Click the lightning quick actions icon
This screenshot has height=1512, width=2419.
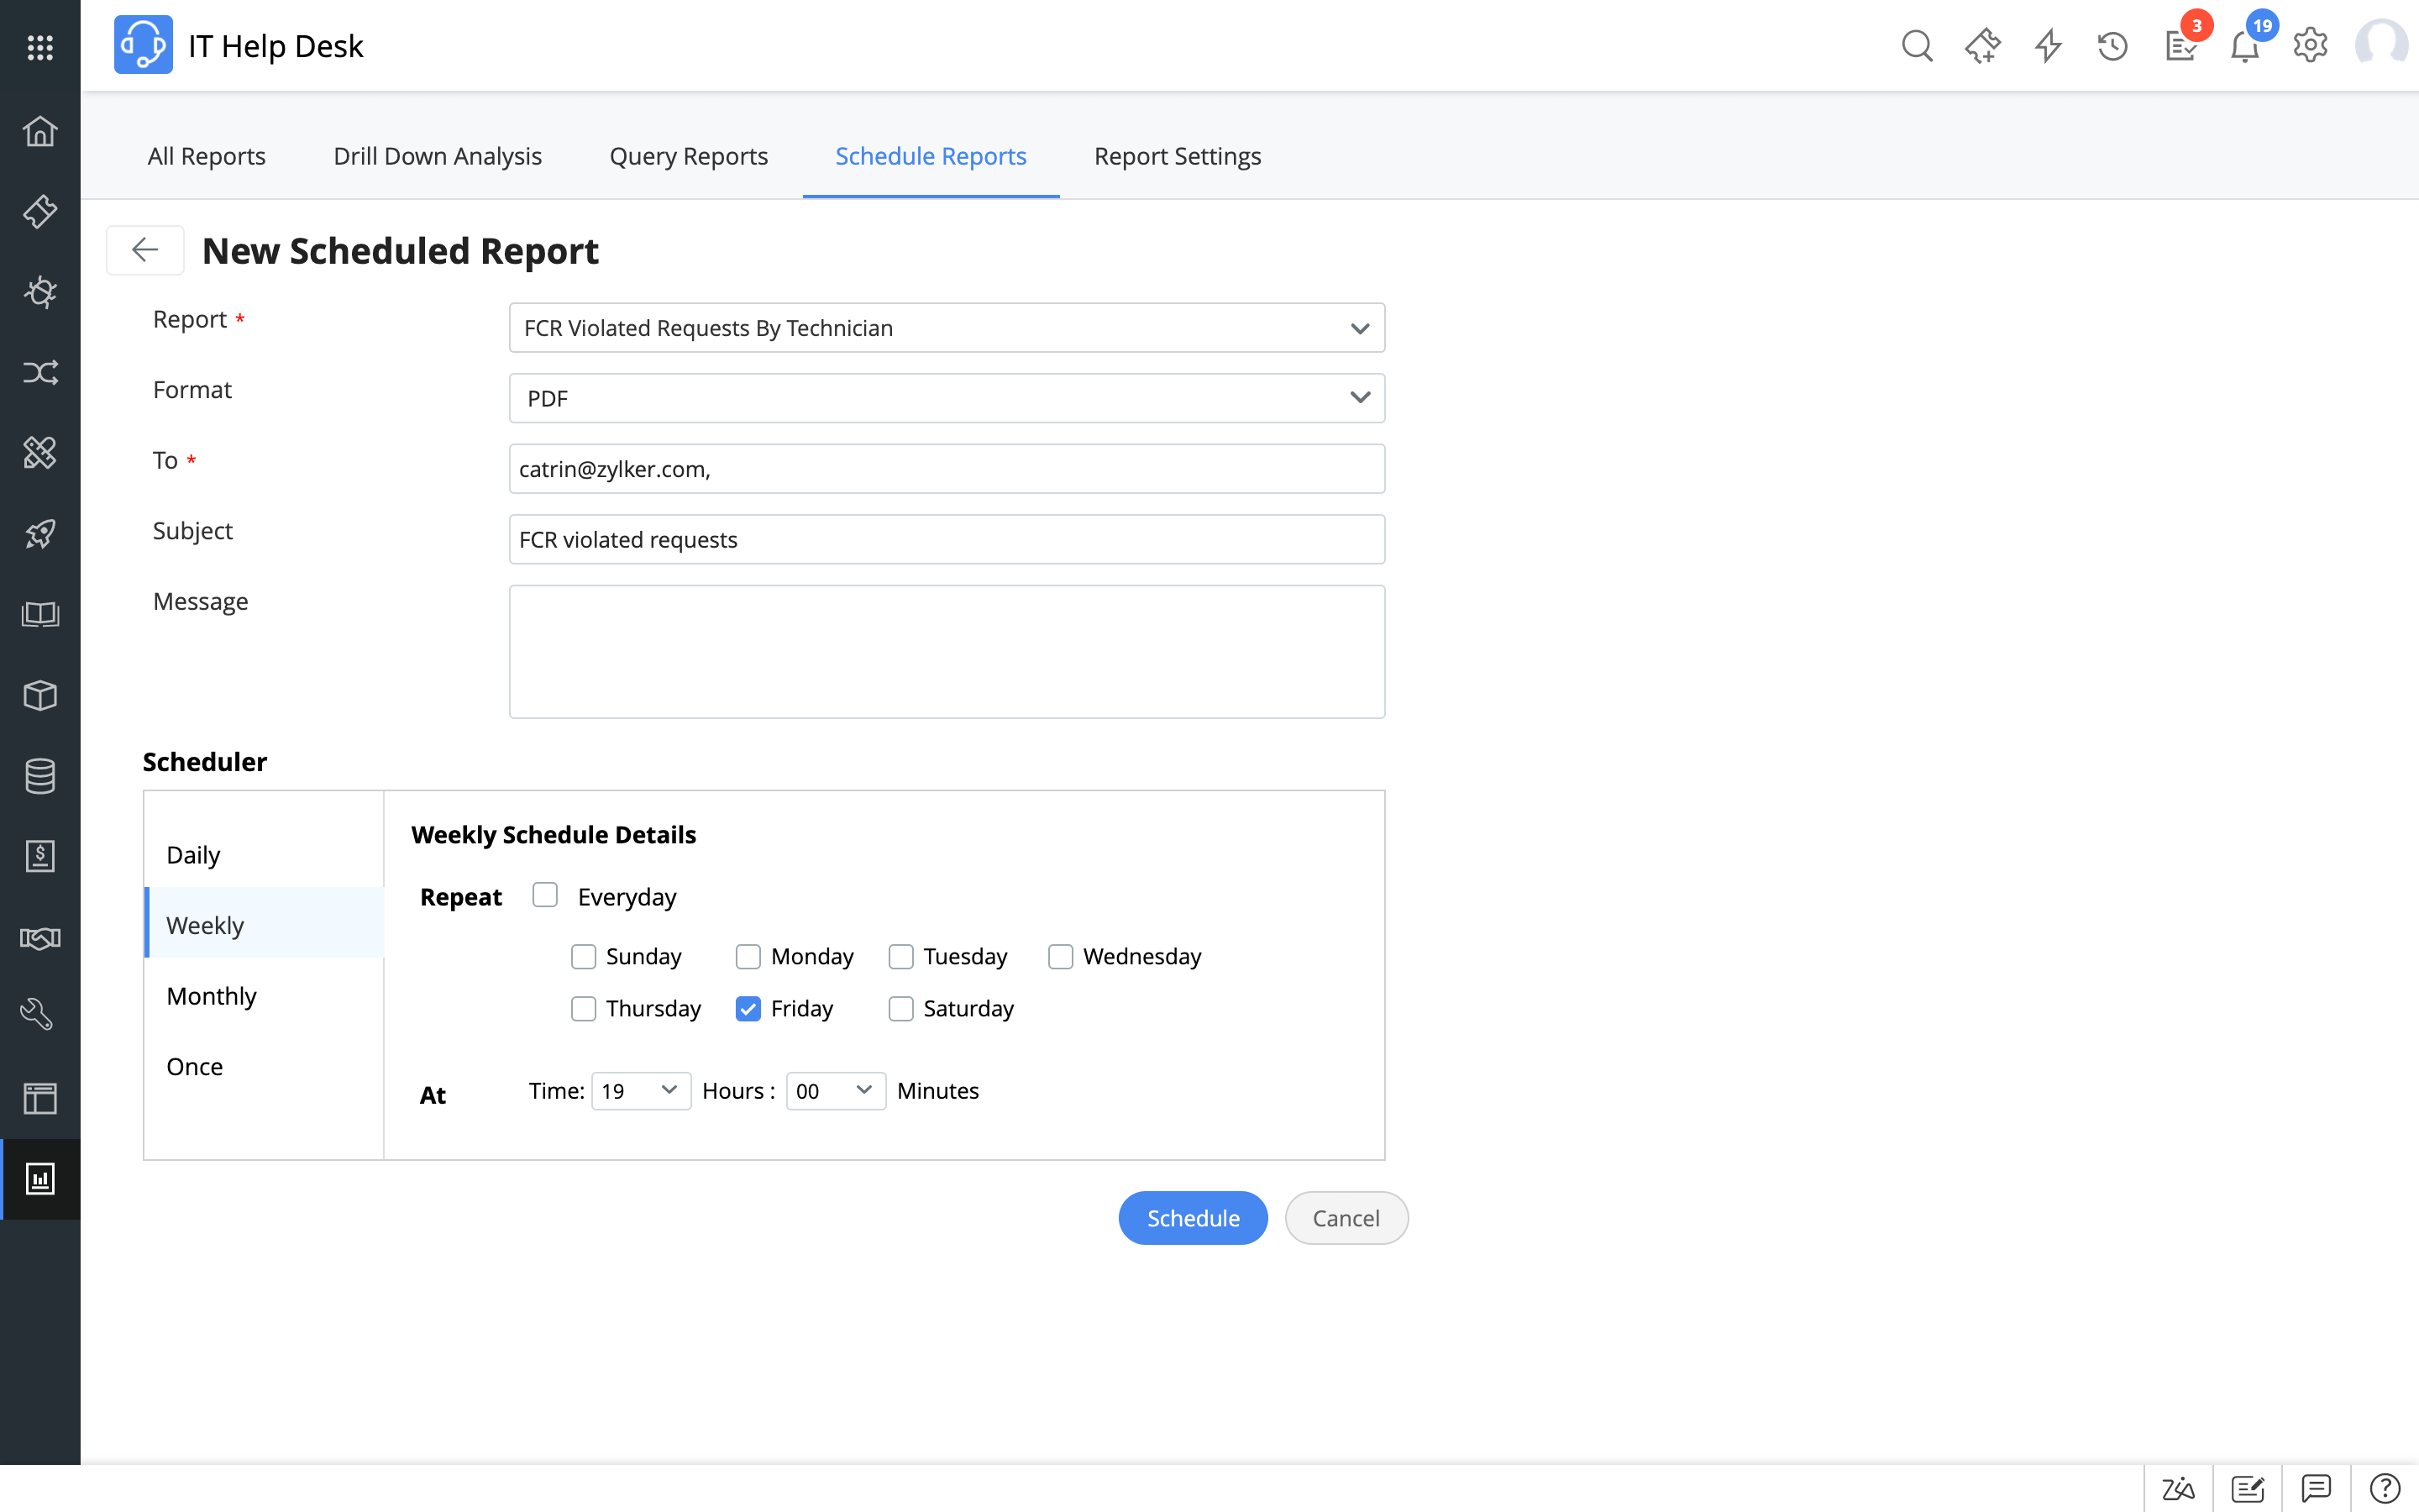coord(2048,46)
